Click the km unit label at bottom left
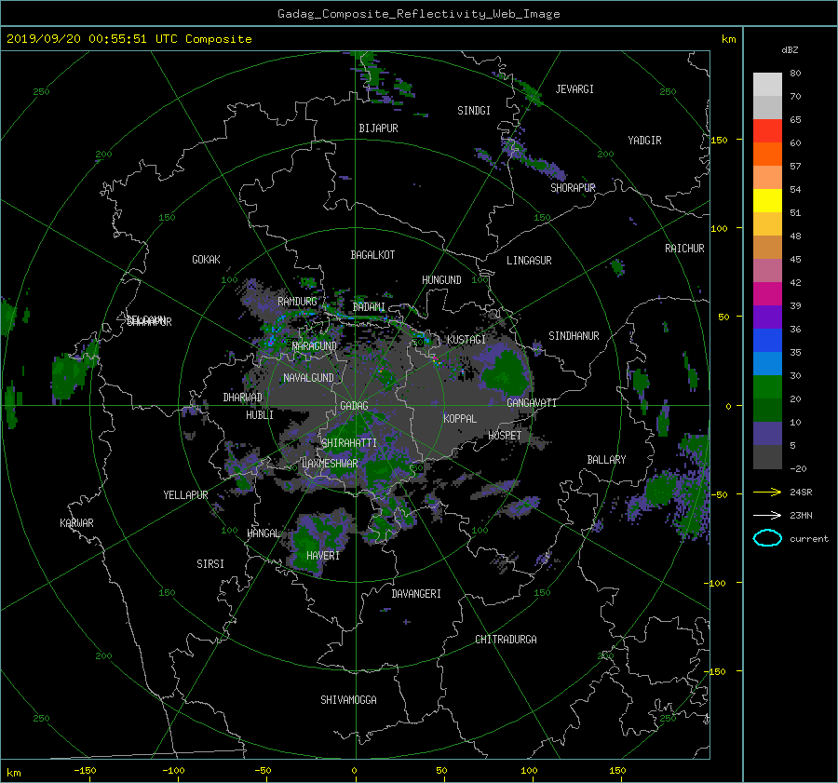This screenshot has height=783, width=838. 14,773
